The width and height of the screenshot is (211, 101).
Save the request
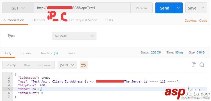coord(192,8)
